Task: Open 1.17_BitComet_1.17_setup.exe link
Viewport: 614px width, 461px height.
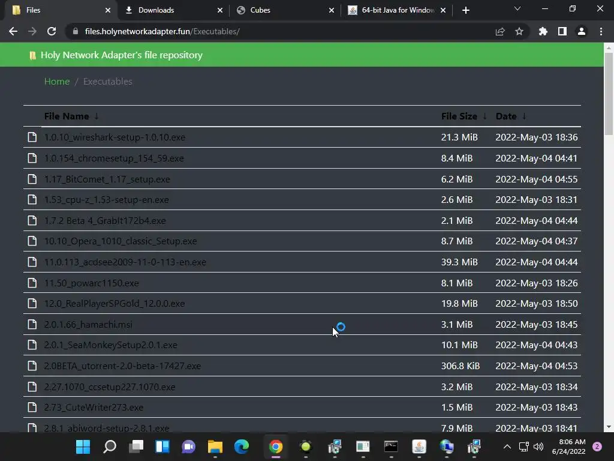Action: pyautogui.click(x=107, y=179)
